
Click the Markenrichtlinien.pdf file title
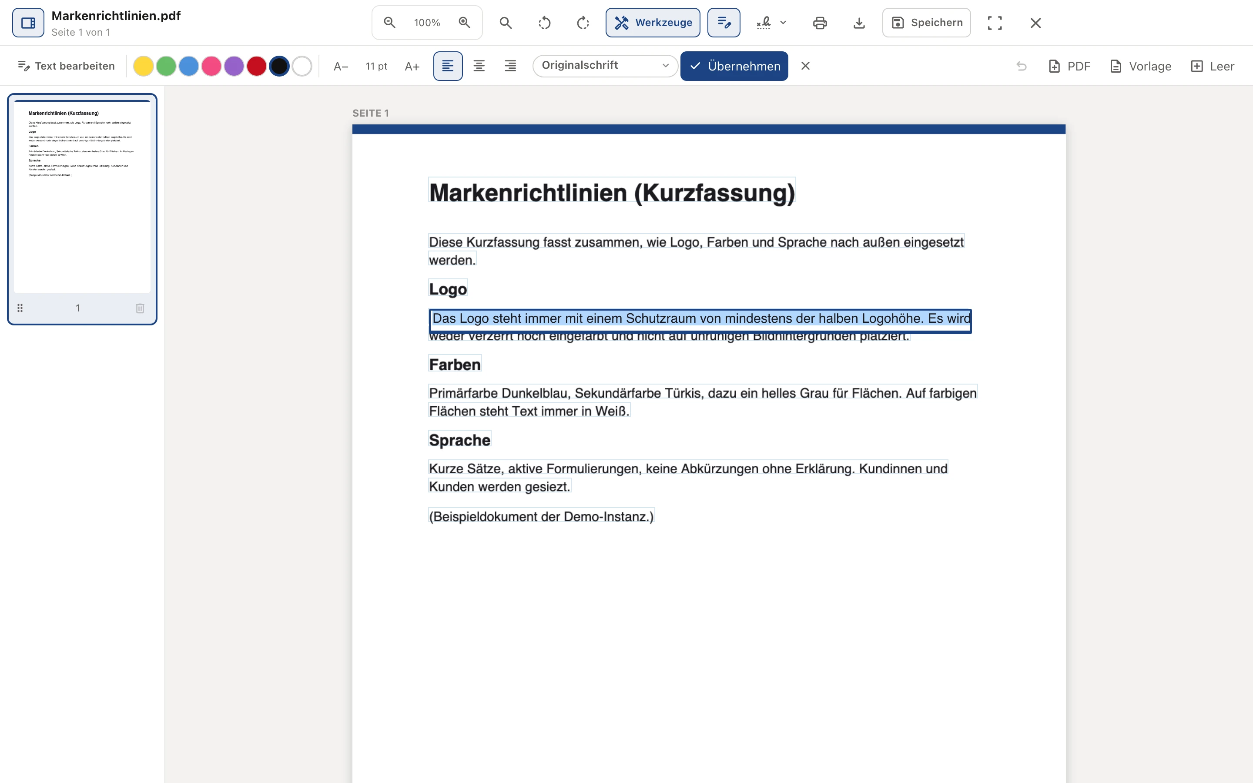116,16
